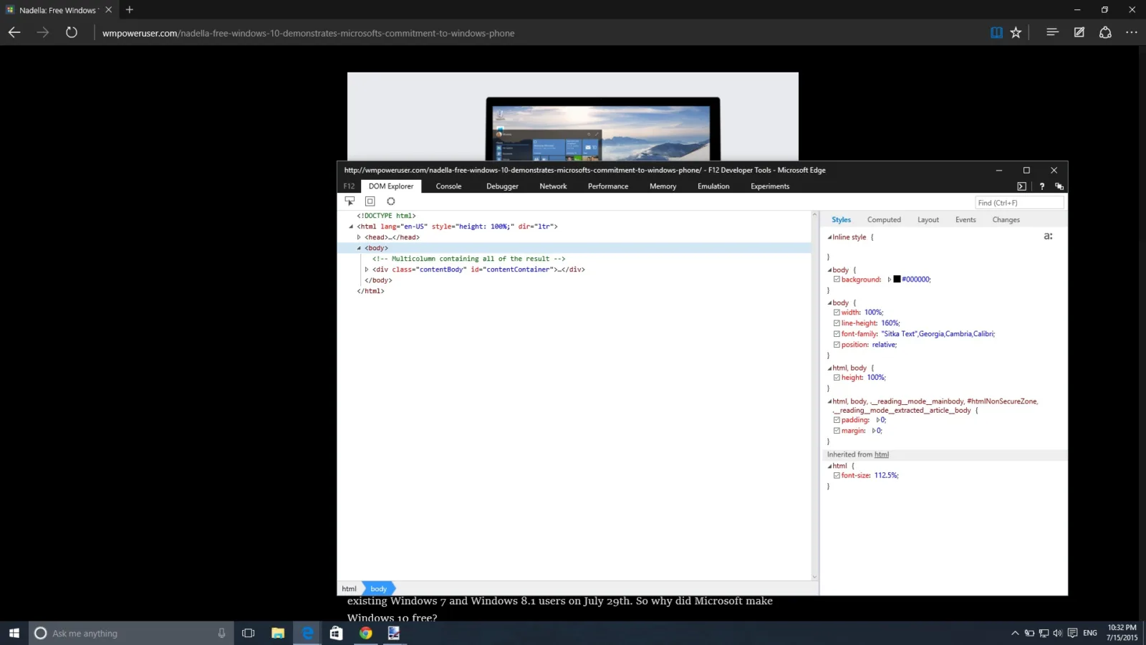1146x645 pixels.
Task: Open the Windows Start menu
Action: tap(14, 633)
